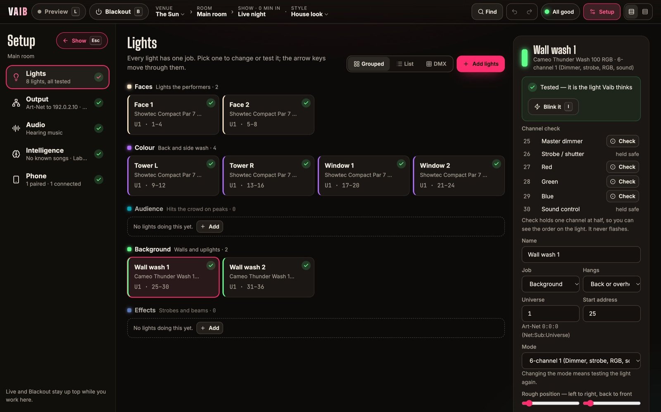Image resolution: width=661 pixels, height=412 pixels.
Task: Adjust the left-to-right position slider
Action: [550, 403]
